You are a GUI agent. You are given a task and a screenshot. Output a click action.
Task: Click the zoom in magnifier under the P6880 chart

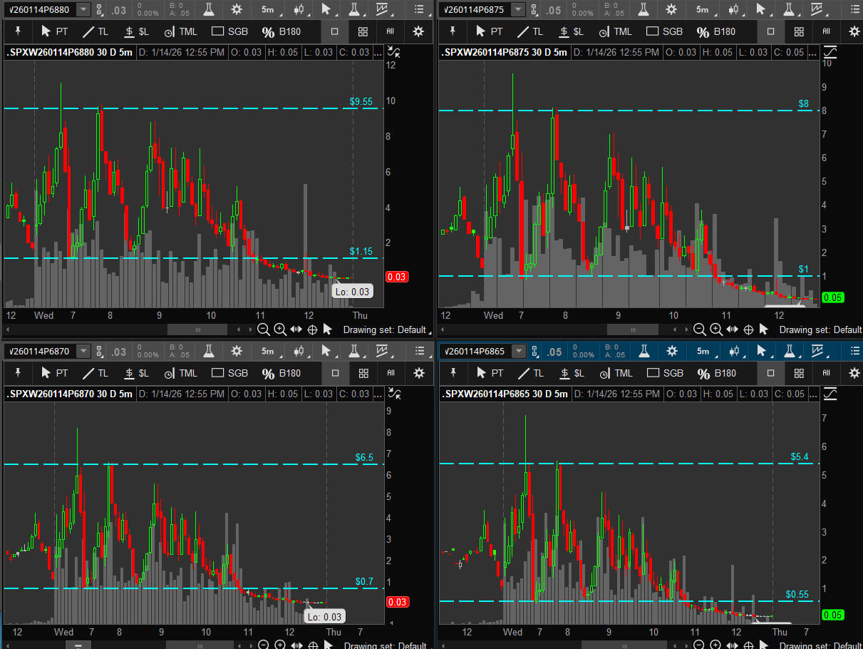280,329
